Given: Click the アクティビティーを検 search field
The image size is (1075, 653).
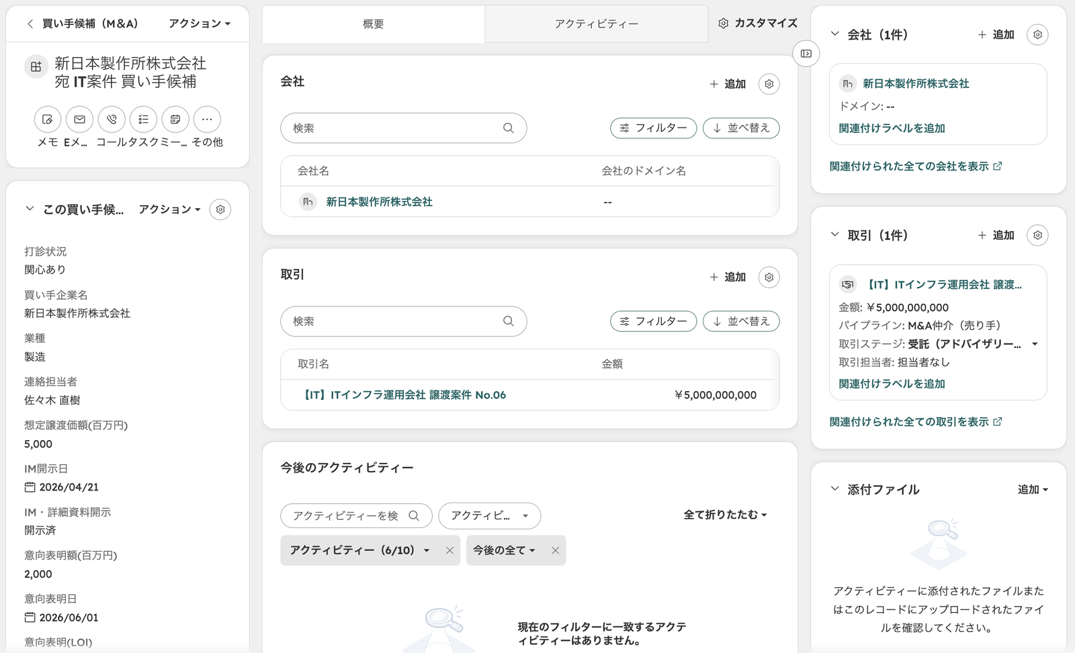Looking at the screenshot, I should (x=356, y=516).
